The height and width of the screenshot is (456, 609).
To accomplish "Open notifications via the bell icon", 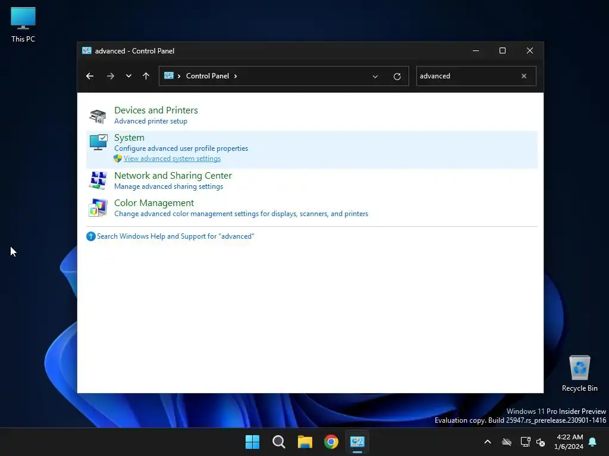I will coord(593,442).
